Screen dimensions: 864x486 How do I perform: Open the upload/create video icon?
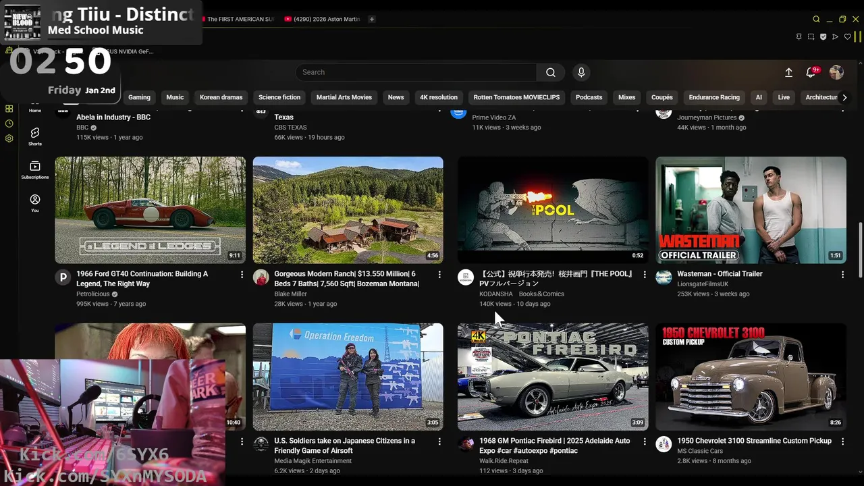click(x=788, y=72)
